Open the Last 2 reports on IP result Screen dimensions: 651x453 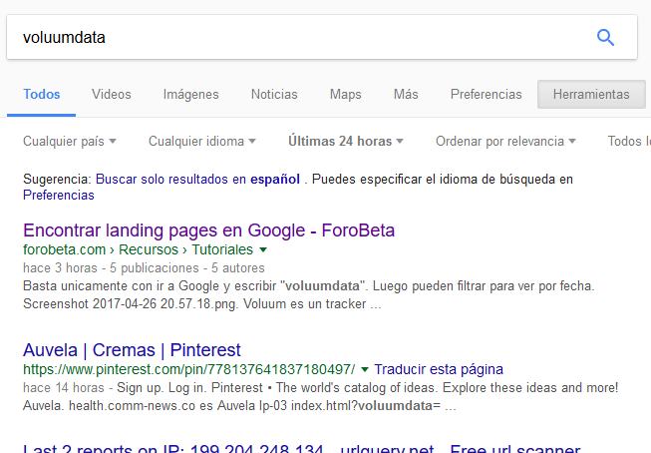coord(301,448)
